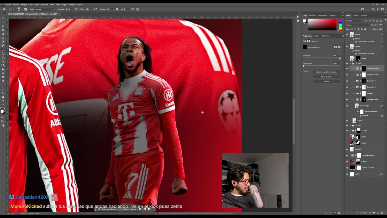Image resolution: width=387 pixels, height=218 pixels.
Task: Open the brush settings panel toggle icon
Action: click(x=25, y=9)
